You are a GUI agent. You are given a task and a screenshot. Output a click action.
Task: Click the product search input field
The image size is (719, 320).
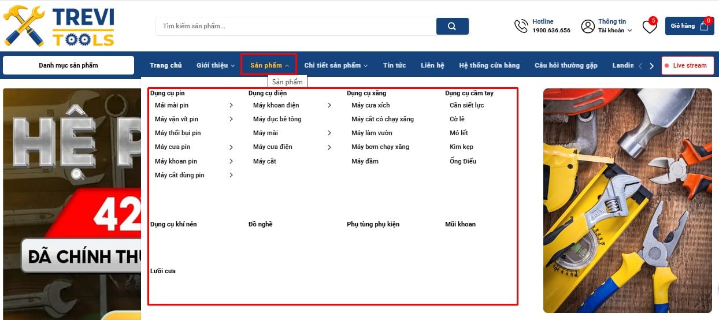[295, 26]
